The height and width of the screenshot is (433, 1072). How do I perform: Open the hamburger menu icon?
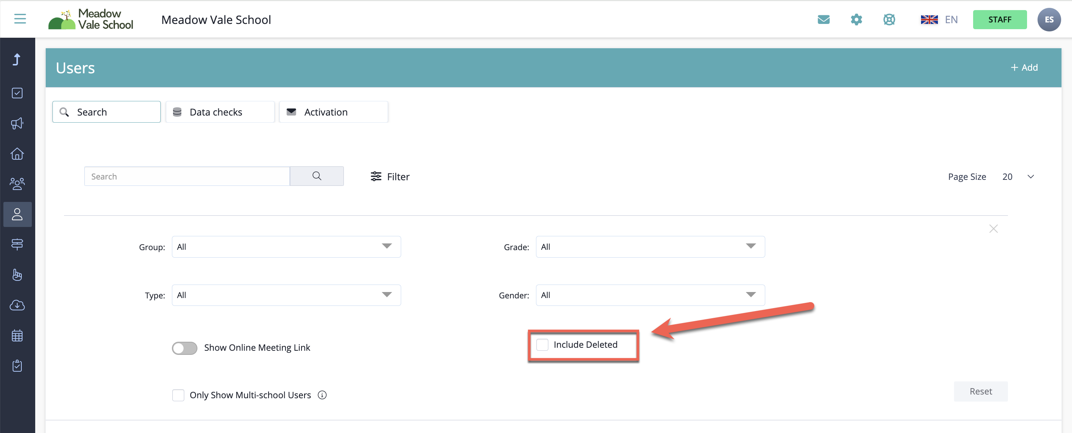(x=20, y=19)
